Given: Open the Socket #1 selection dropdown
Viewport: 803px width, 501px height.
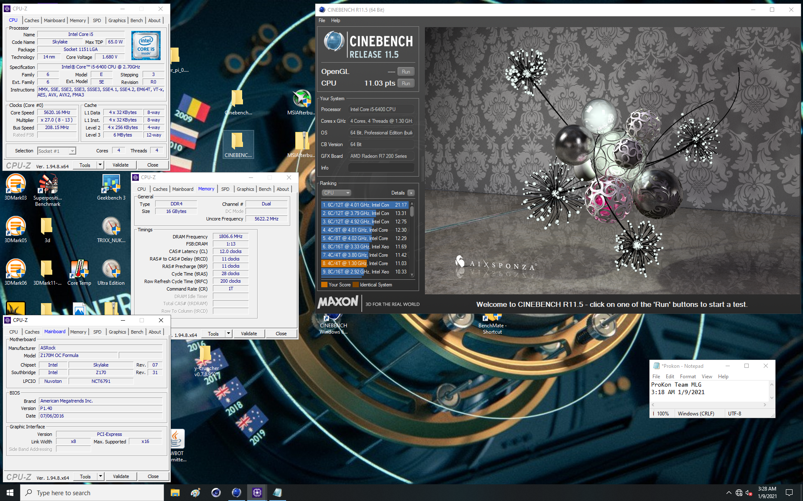Looking at the screenshot, I should coord(56,151).
